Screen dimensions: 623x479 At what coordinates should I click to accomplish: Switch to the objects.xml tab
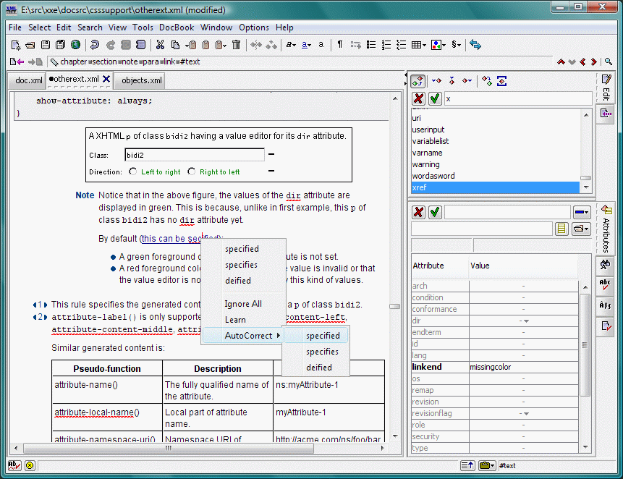(x=142, y=80)
